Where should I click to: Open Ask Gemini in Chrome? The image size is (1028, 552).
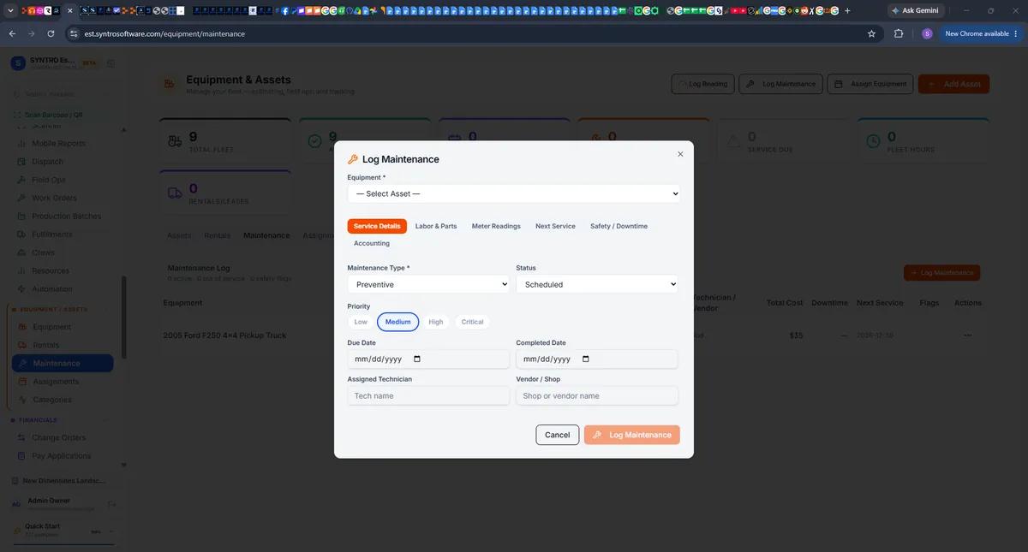(x=915, y=10)
